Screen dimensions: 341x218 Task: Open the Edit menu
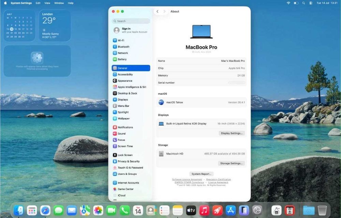38,3
